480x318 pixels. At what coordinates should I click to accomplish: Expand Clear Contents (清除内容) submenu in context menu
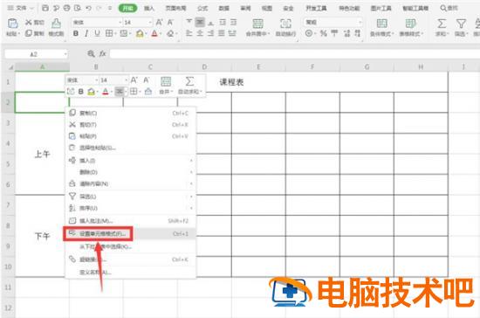click(131, 183)
